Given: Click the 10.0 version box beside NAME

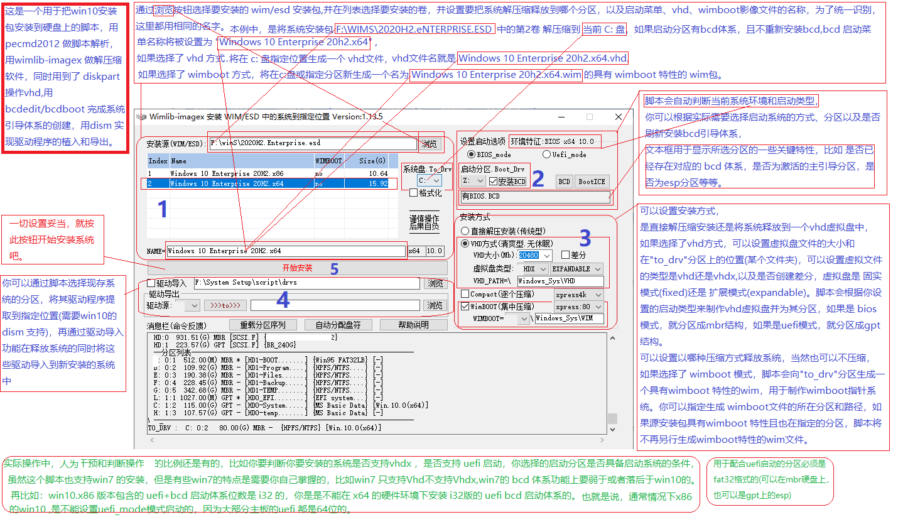Looking at the screenshot, I should (435, 251).
